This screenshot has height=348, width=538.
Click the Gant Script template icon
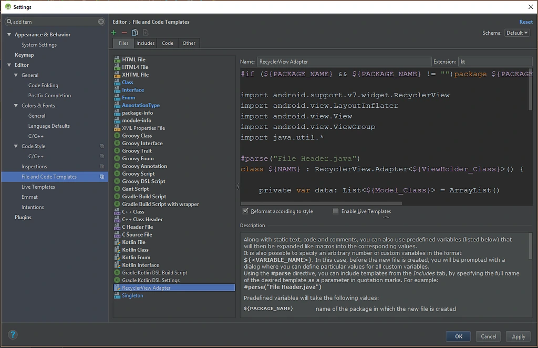(117, 189)
